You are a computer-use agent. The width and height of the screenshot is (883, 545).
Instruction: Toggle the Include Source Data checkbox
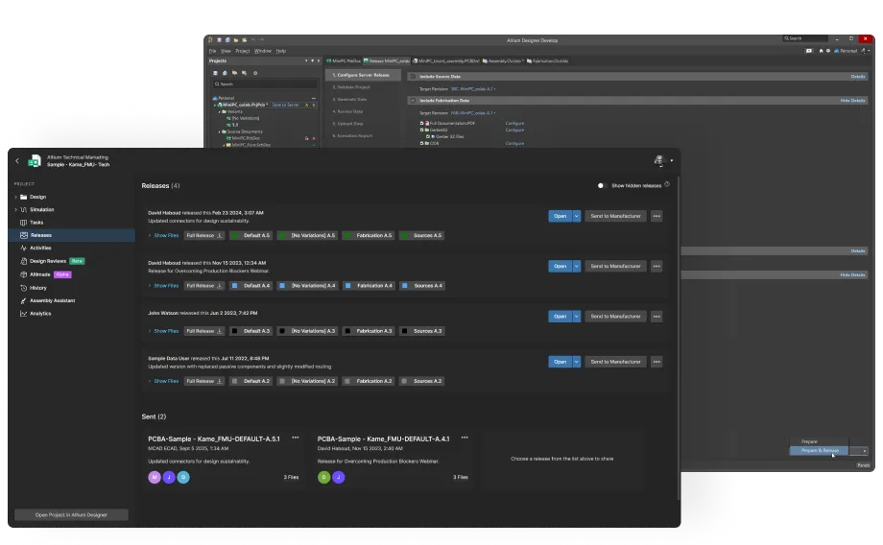pos(413,76)
